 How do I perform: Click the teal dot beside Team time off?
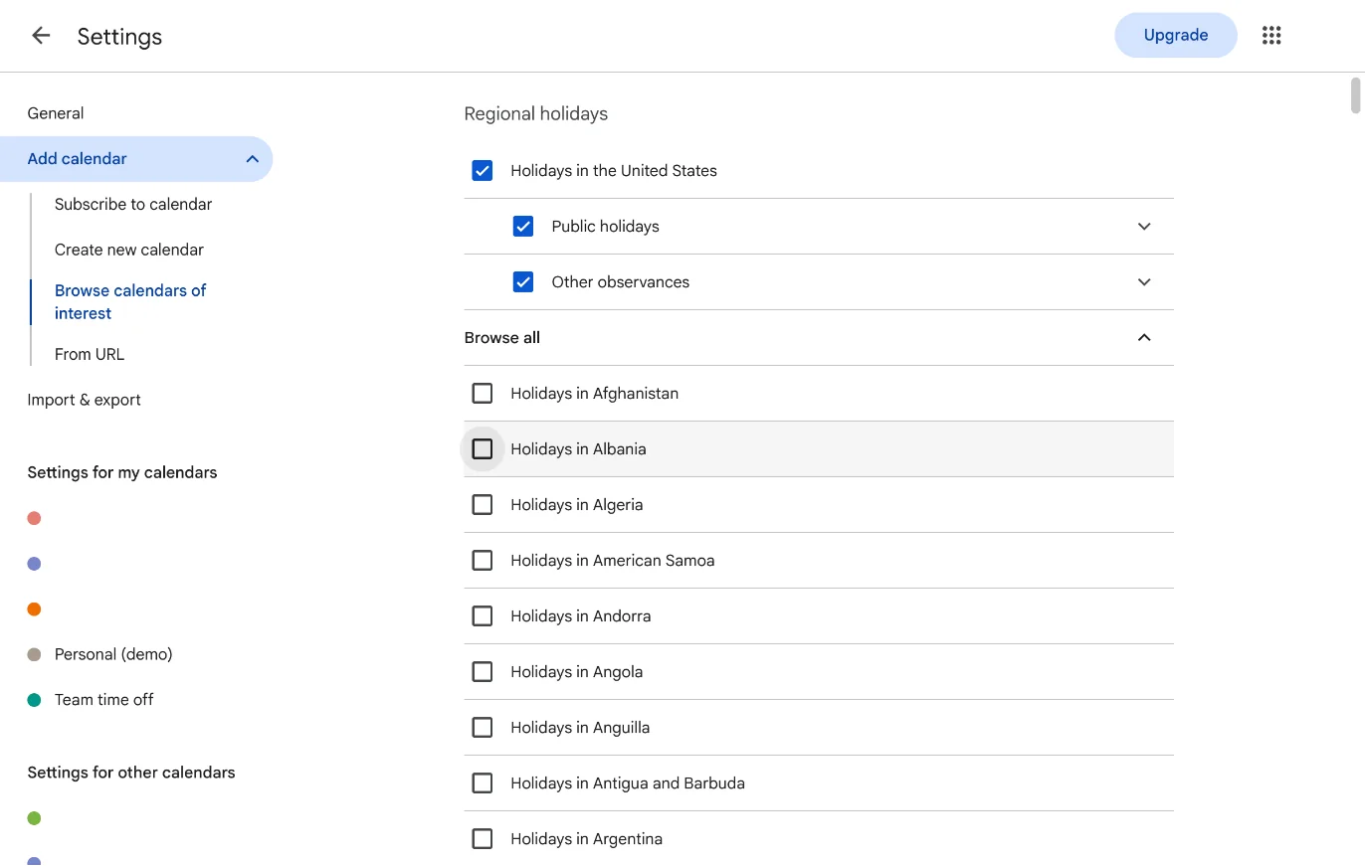point(34,700)
